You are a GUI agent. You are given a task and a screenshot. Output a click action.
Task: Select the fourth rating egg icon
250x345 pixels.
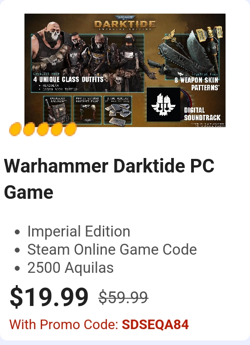(x=57, y=129)
